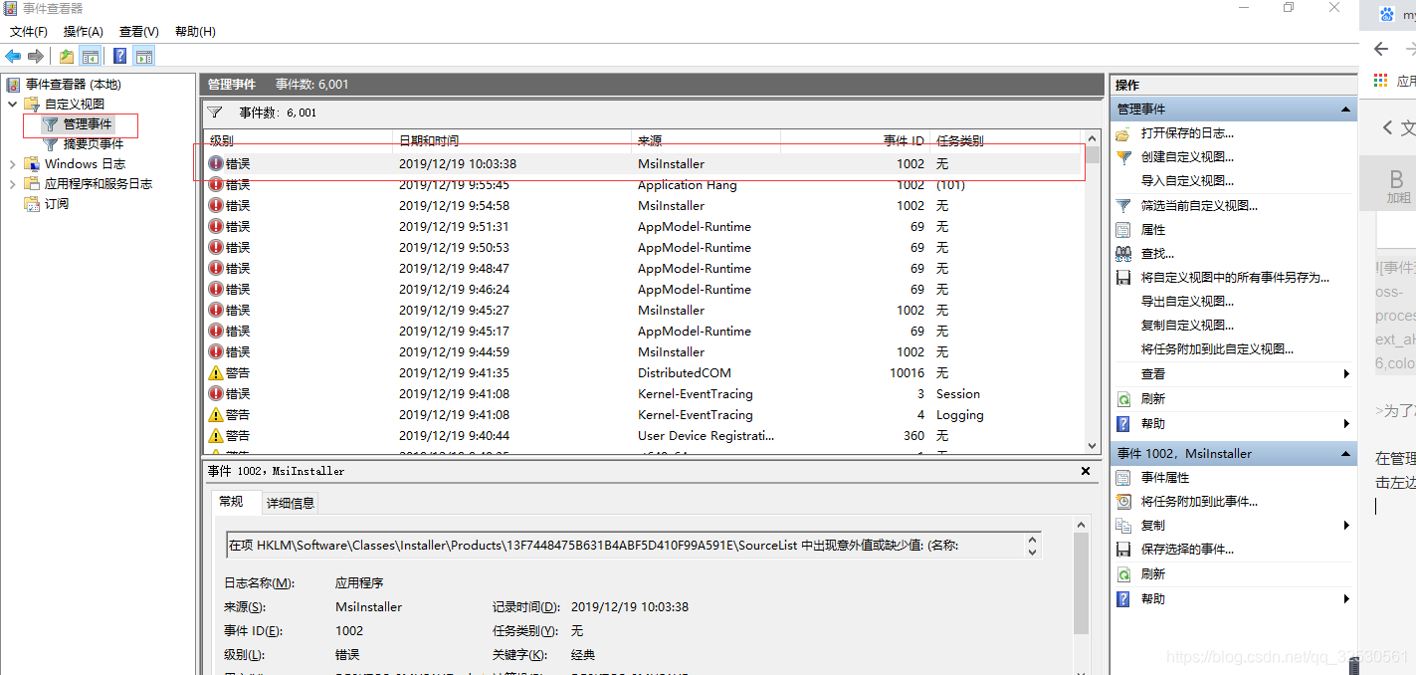The height and width of the screenshot is (675, 1416).
Task: Click the 查找 binoculars icon
Action: [x=1123, y=254]
